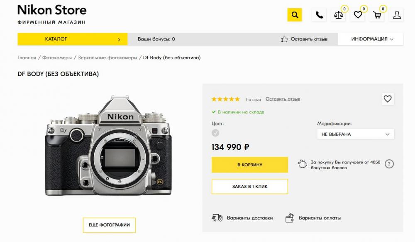Image resolution: width=415 pixels, height=242 pixels.
Task: Open the Варианты доставки link
Action: [x=249, y=218]
